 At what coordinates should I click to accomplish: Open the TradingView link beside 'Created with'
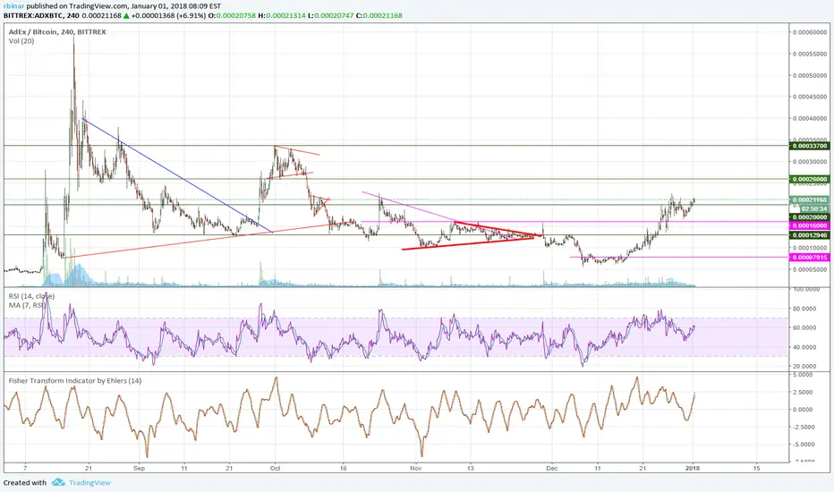(x=89, y=482)
